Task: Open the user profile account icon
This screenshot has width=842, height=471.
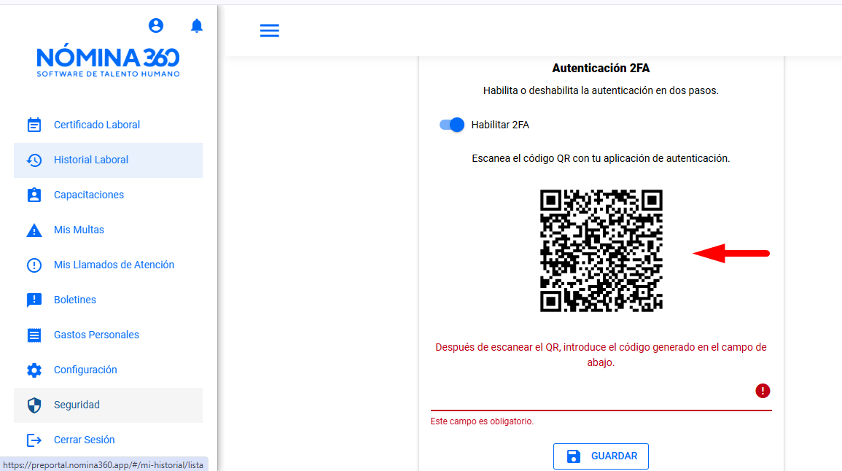Action: pyautogui.click(x=156, y=26)
